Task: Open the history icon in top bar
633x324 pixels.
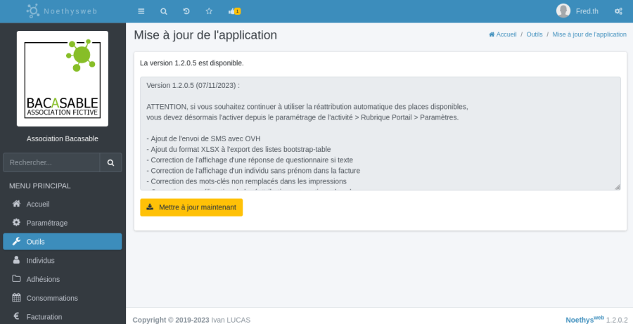Action: (186, 11)
